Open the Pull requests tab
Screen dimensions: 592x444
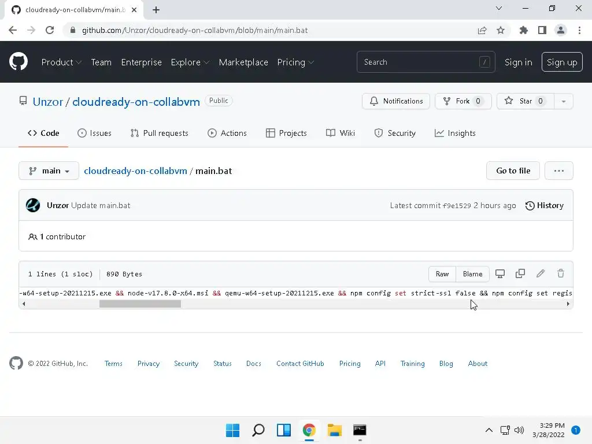click(159, 133)
